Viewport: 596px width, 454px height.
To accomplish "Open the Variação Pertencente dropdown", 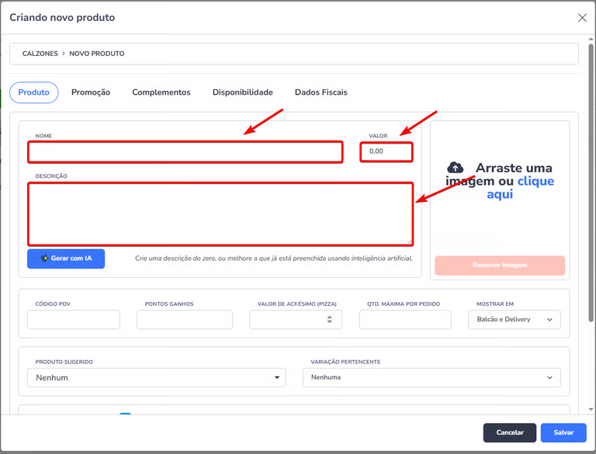I will (x=431, y=377).
